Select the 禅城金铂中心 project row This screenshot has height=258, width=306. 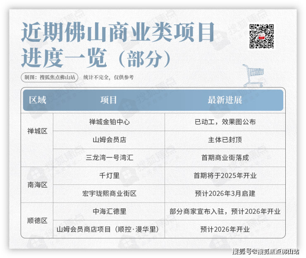point(109,122)
